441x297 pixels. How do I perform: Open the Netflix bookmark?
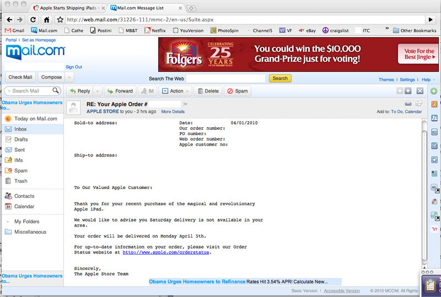click(155, 30)
